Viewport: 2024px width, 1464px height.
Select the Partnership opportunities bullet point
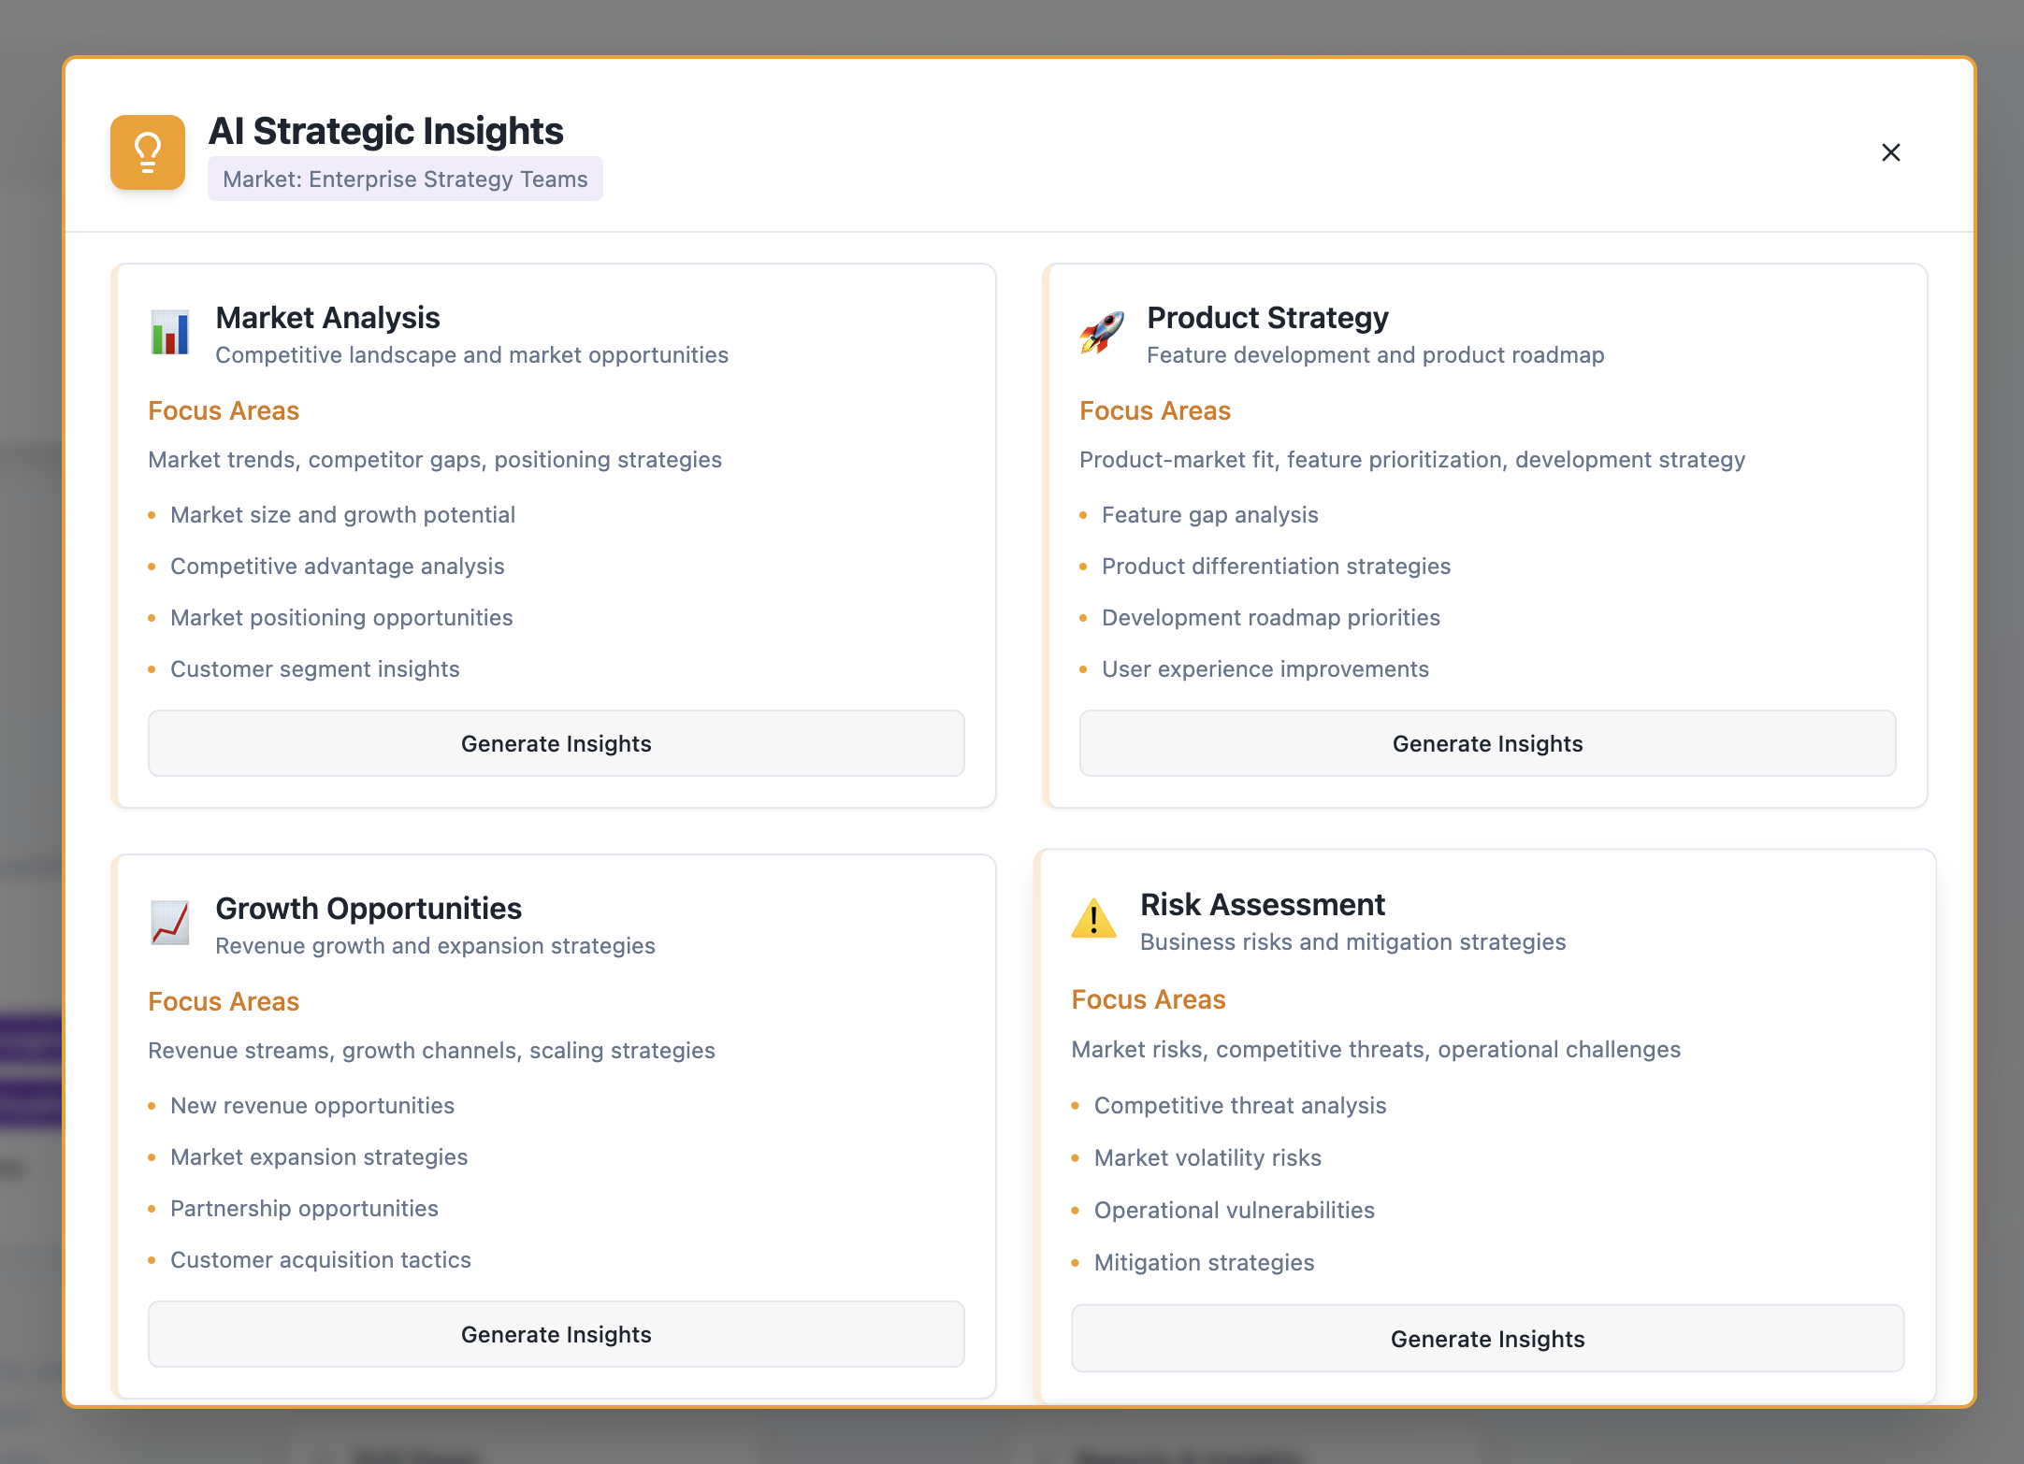(304, 1208)
